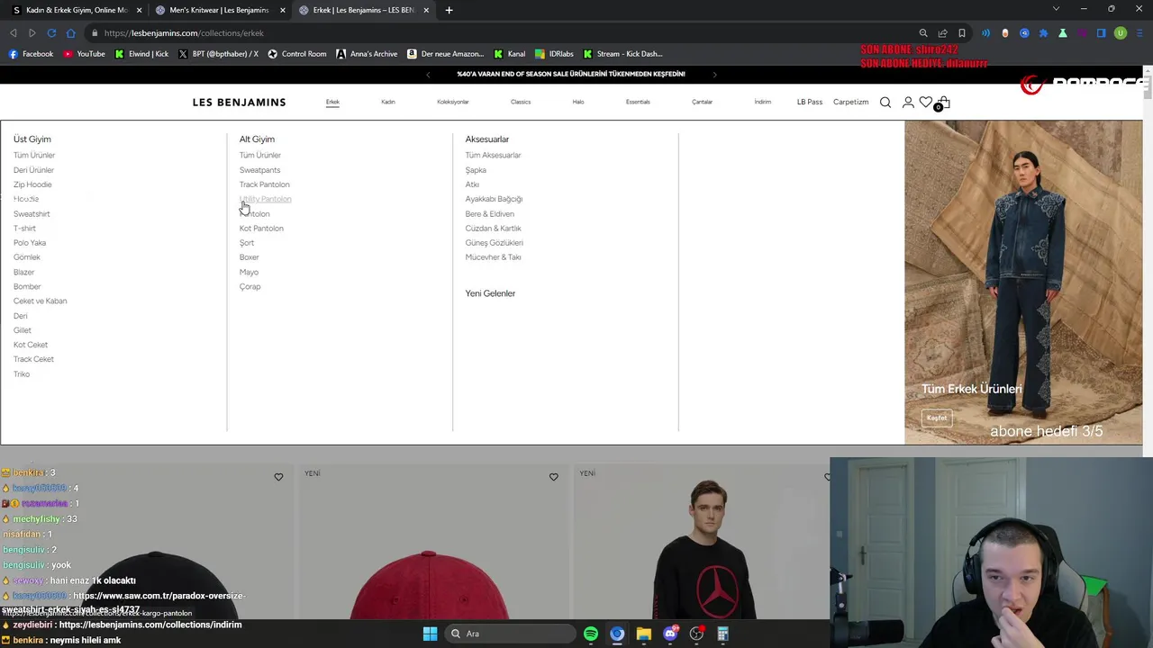The image size is (1153, 648).
Task: Open Windows Start menu
Action: click(430, 634)
